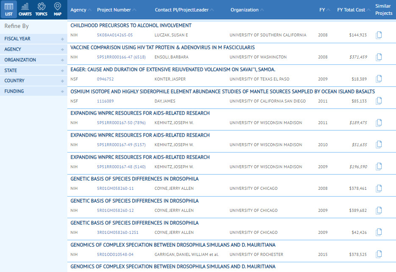Open project number 0946752 link

click(105, 79)
